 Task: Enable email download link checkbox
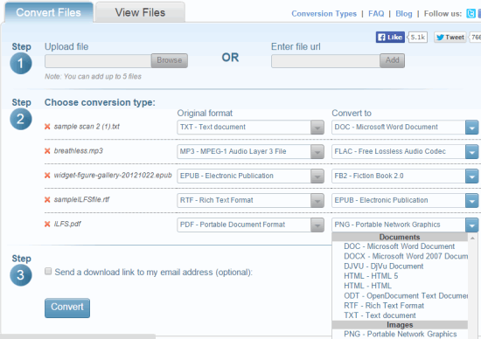(48, 271)
